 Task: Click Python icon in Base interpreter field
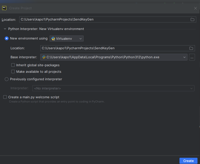pyautogui.click(x=44, y=57)
